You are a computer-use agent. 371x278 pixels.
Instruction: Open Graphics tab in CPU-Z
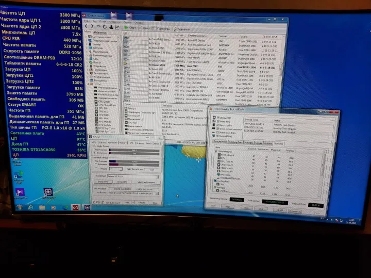[x=140, y=143]
